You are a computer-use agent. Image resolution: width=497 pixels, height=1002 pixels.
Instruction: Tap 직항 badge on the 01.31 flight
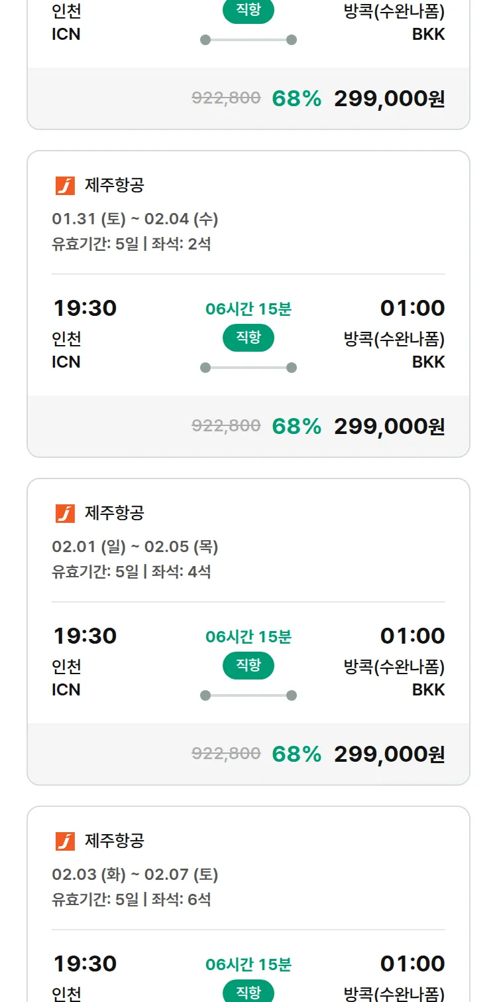click(248, 338)
